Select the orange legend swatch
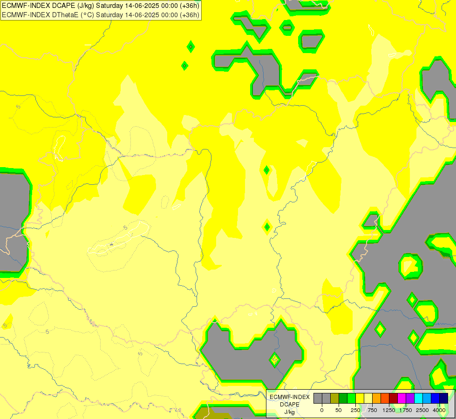Screen dimensions: 456x419 pos(377,399)
